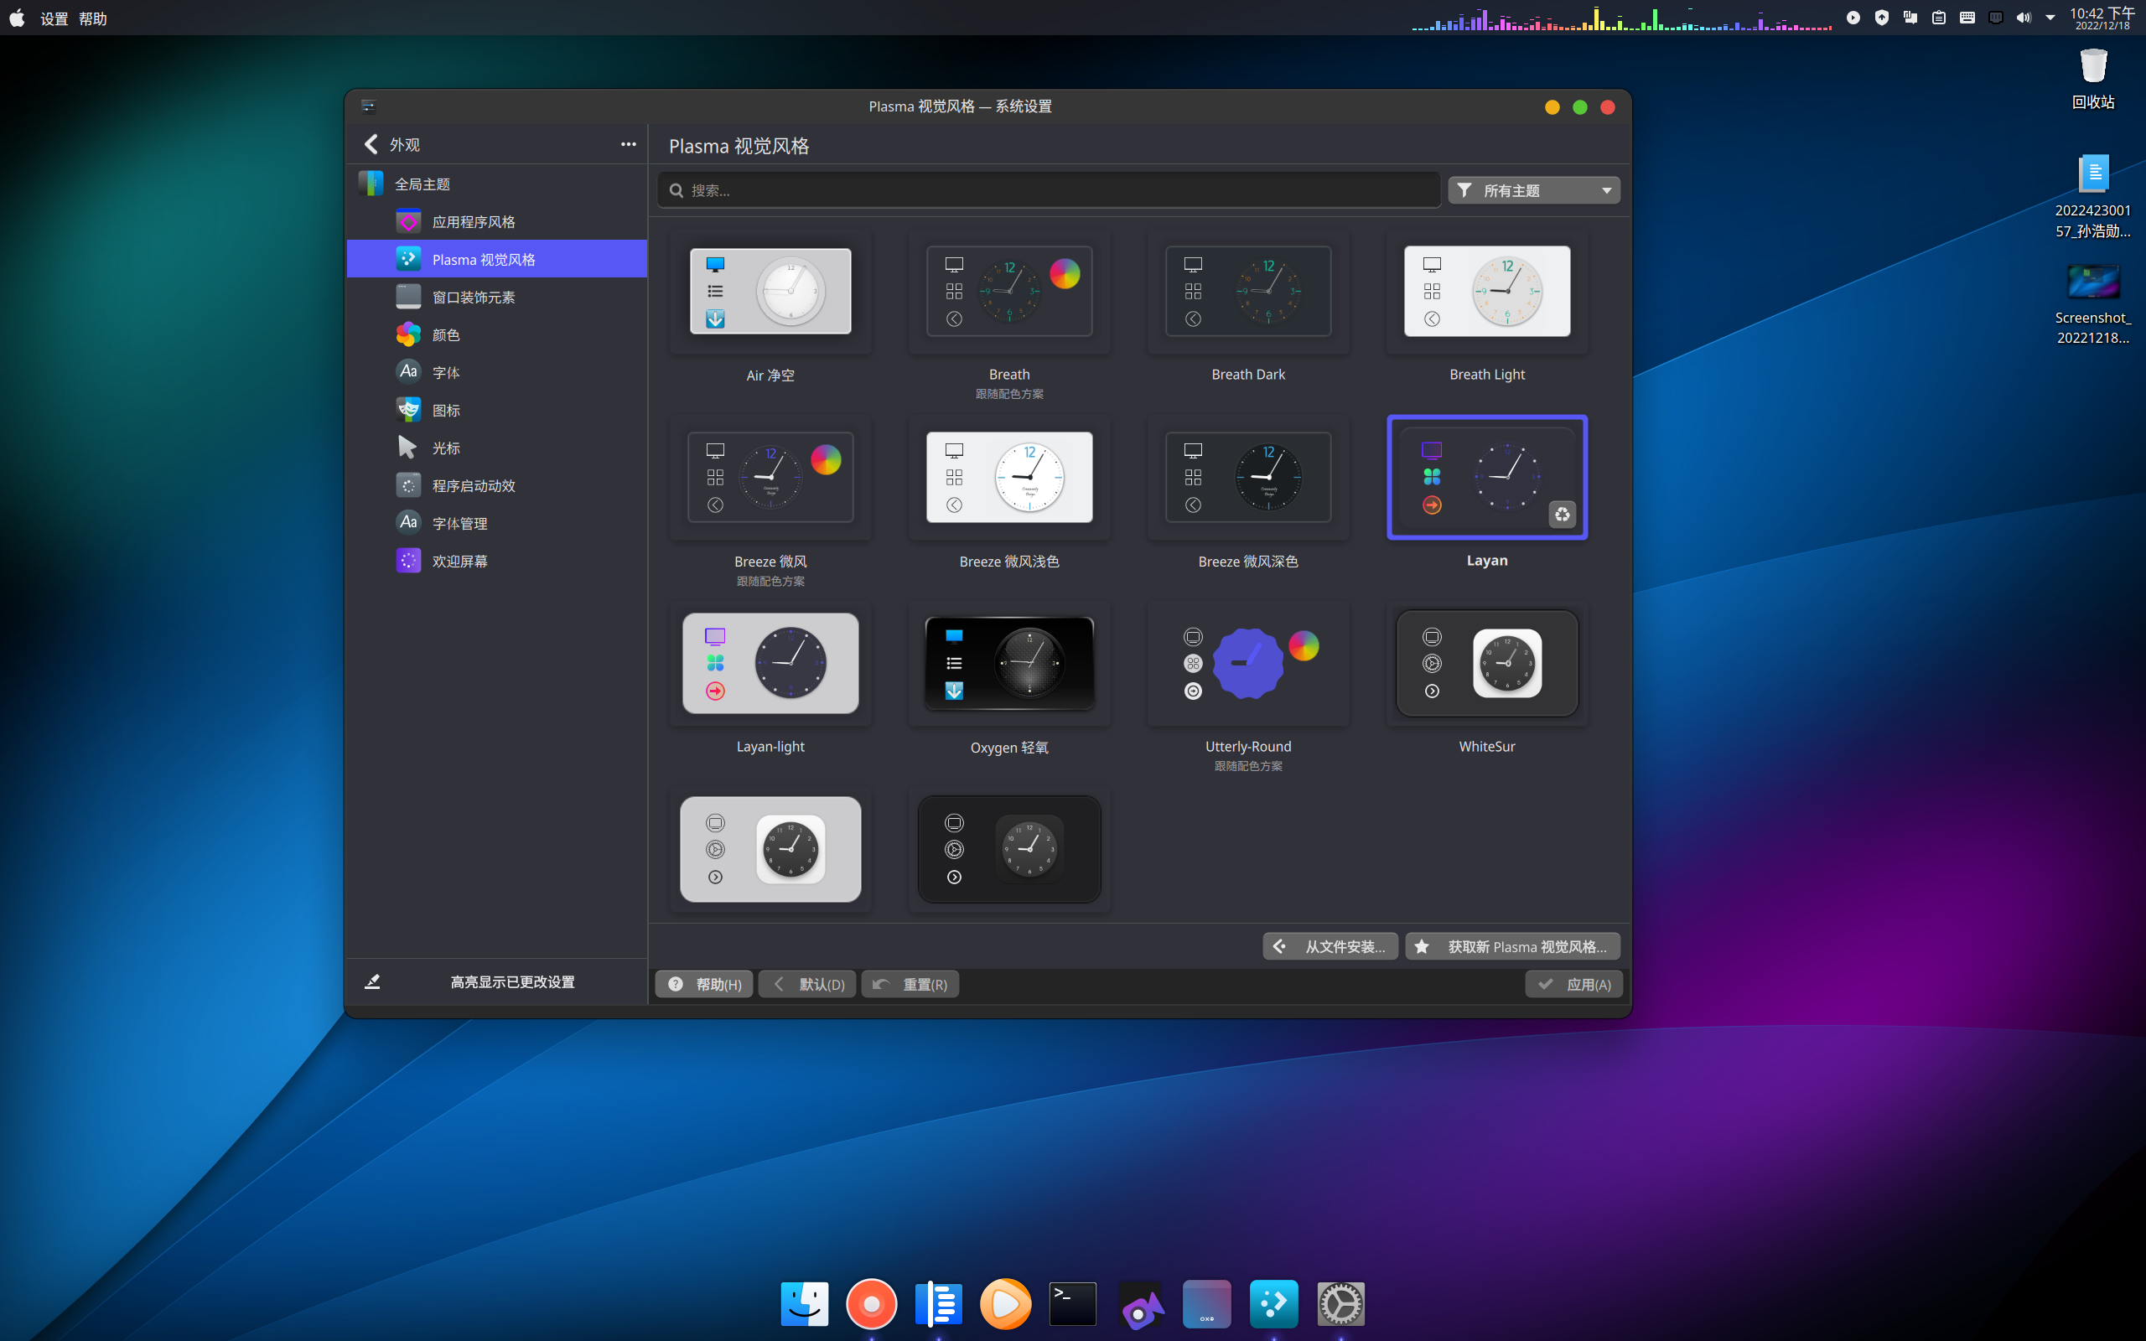Open the 光标 cursor settings page

pos(446,448)
